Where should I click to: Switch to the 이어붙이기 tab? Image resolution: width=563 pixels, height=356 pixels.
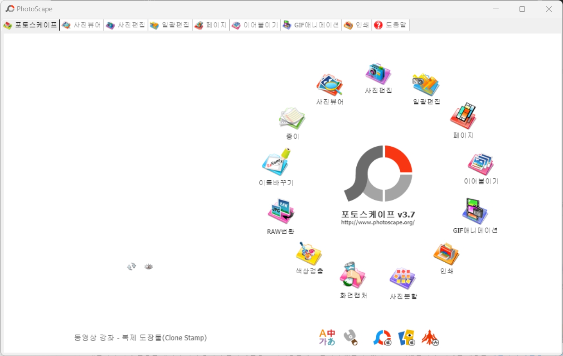(255, 25)
